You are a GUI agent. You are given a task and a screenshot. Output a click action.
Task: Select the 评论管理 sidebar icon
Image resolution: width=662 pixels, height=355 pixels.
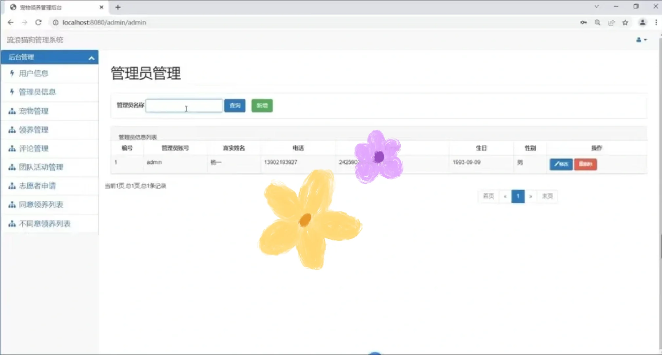click(11, 149)
